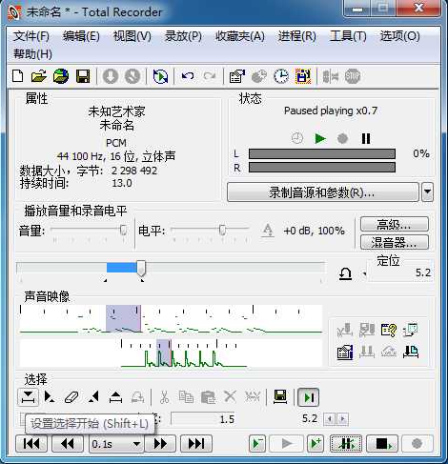Open the file properties toolbar icon

(x=237, y=76)
